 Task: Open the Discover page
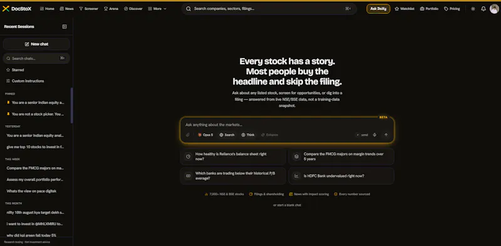tap(133, 9)
